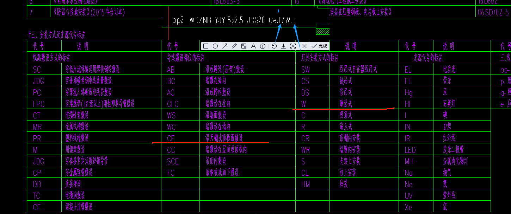
Task: Click the "CLC" code cell
Action: (x=173, y=104)
